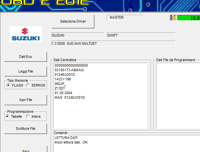Click the SWIFT model field

pos(141,35)
